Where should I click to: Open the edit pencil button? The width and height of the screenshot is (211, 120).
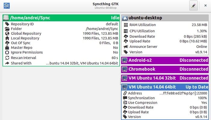click(x=194, y=6)
